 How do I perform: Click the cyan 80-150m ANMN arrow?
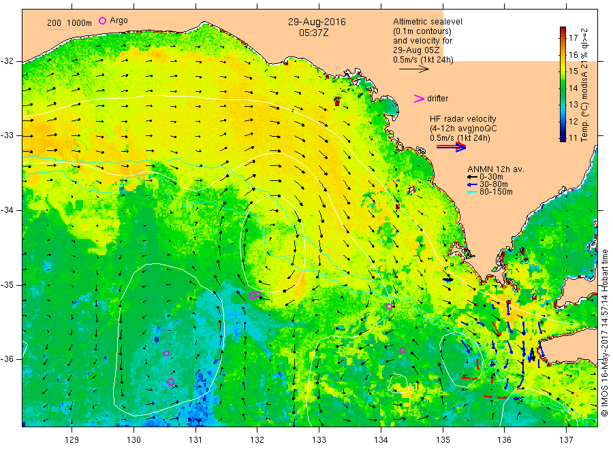(472, 192)
